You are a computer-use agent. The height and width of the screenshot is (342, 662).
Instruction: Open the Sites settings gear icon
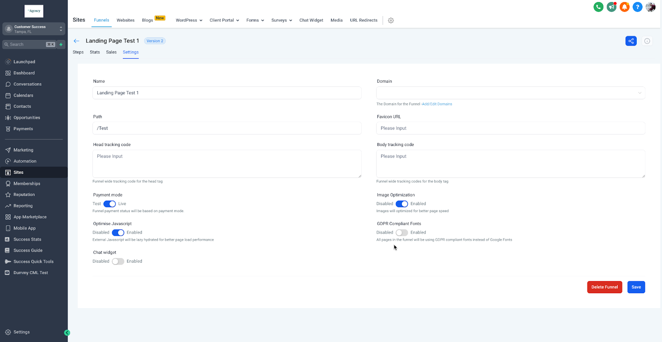coord(391,20)
